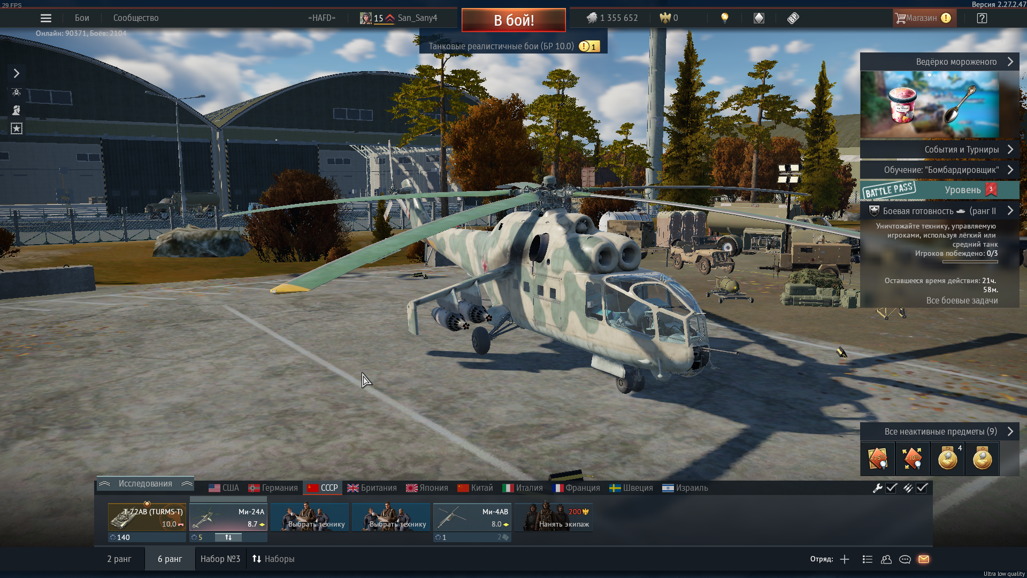The image size is (1027, 578).
Task: Start the battle with В бой!
Action: click(513, 20)
